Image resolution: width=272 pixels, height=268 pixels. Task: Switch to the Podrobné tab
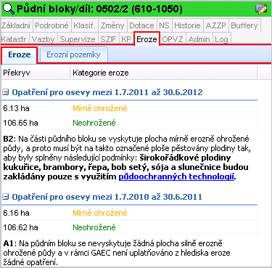pyautogui.click(x=51, y=25)
